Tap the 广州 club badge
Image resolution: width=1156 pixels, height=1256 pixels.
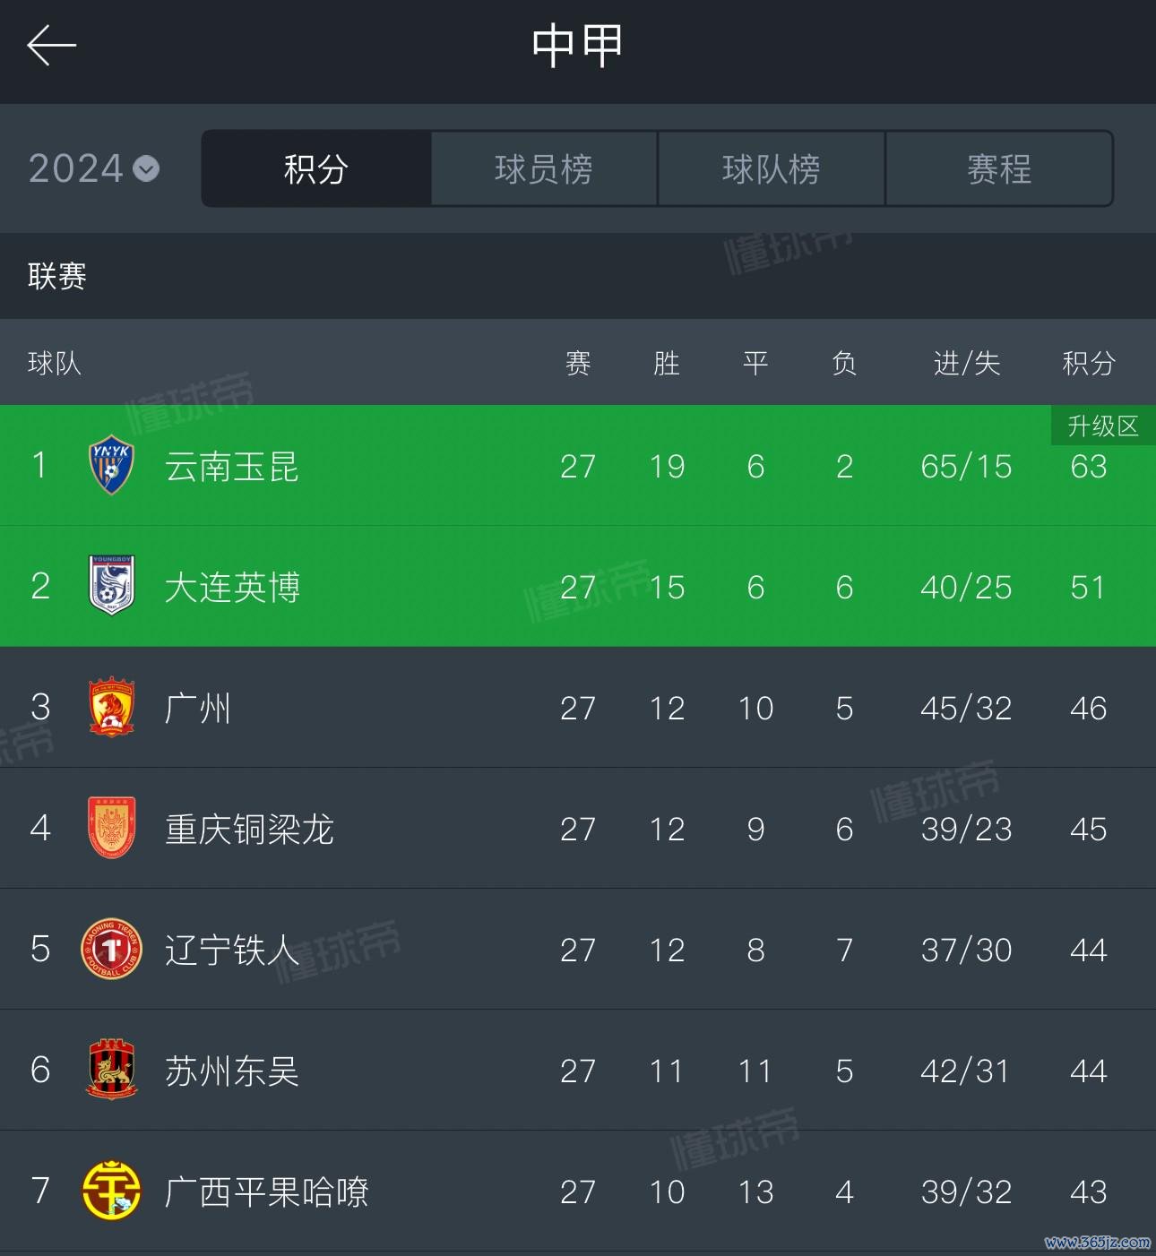pos(111,707)
